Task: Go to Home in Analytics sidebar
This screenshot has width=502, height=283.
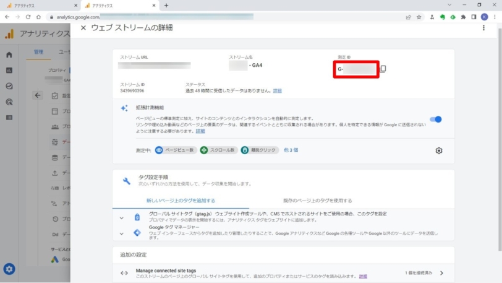Action: pos(9,55)
